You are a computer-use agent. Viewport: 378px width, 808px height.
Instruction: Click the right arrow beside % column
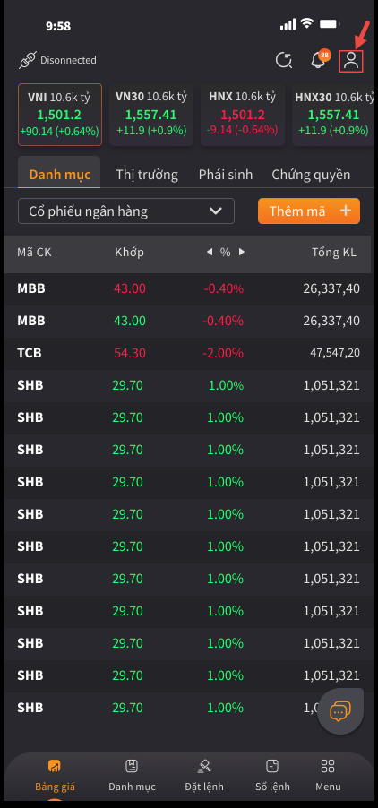tap(242, 252)
